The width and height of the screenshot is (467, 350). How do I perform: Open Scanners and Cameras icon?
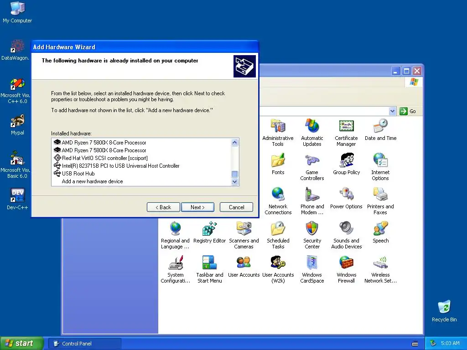244,235
